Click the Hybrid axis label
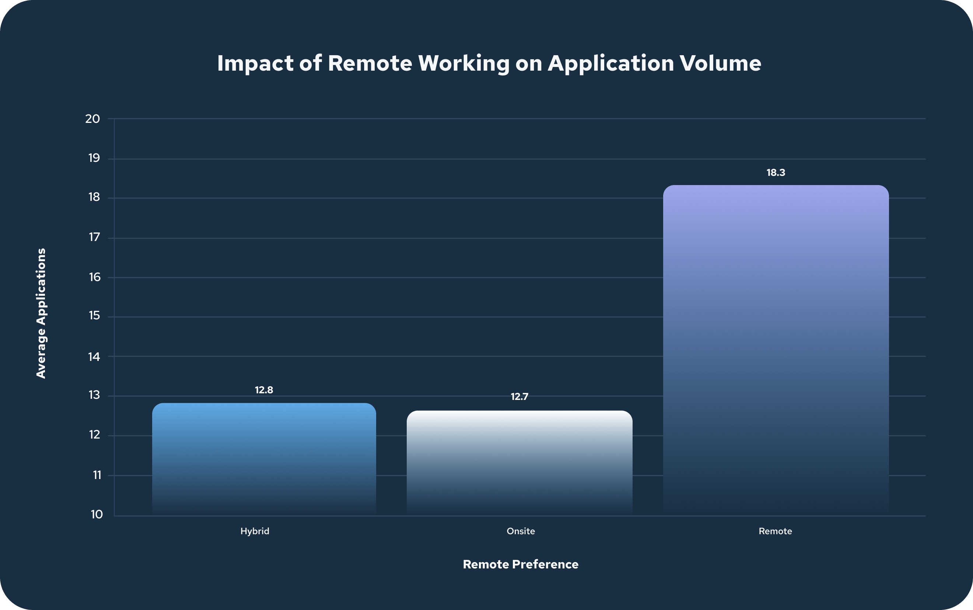 (255, 531)
